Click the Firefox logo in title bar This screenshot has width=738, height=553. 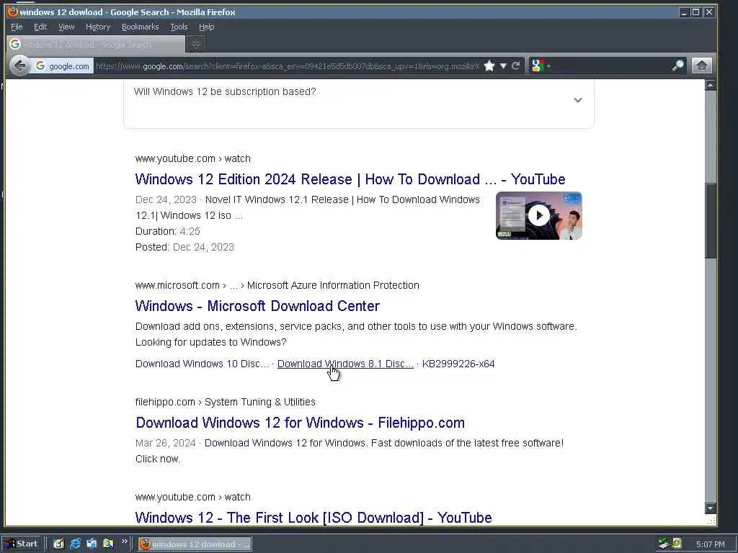tap(13, 12)
